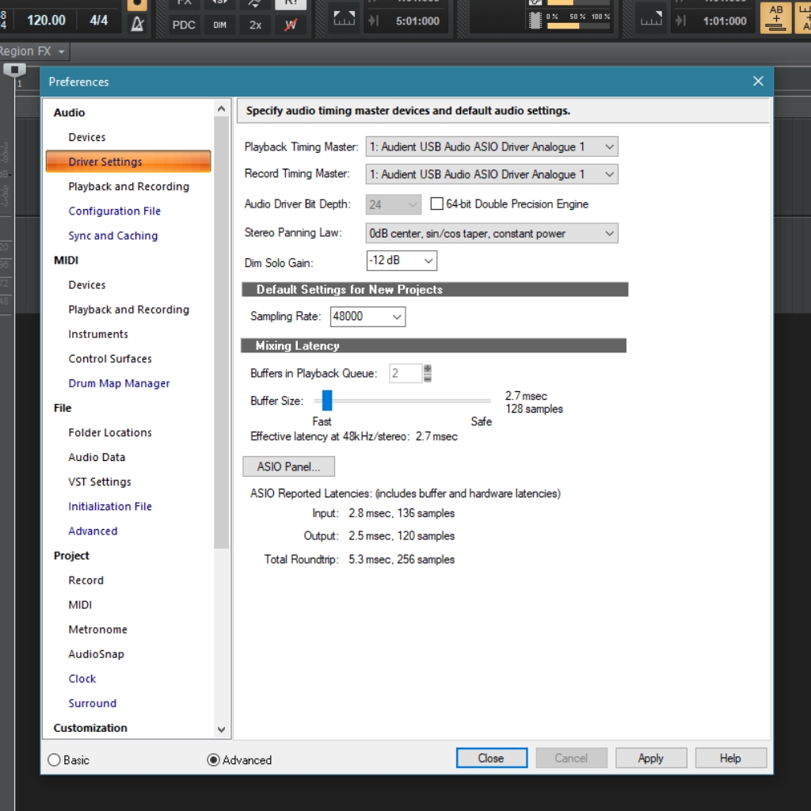This screenshot has width=811, height=811.
Task: Click the category list scroll up arrow
Action: (222, 109)
